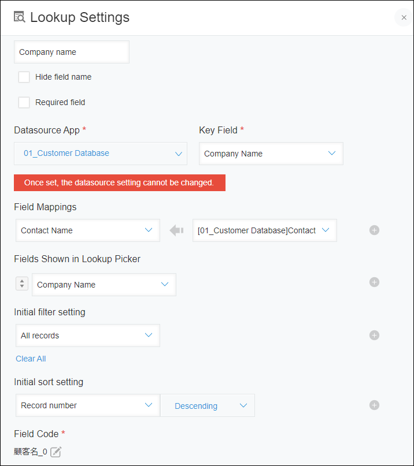414x466 pixels.
Task: Add a Lookup Picker field with the plus icon
Action: (374, 282)
